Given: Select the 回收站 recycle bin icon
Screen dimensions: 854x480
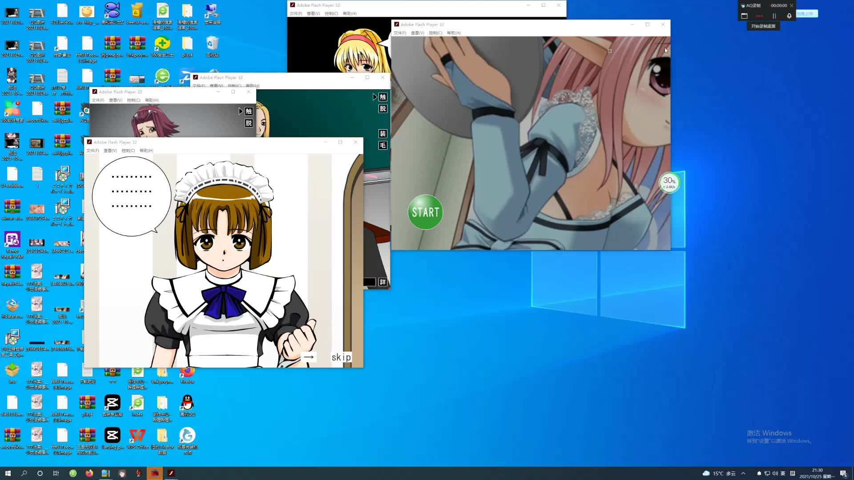Looking at the screenshot, I should [x=212, y=47].
